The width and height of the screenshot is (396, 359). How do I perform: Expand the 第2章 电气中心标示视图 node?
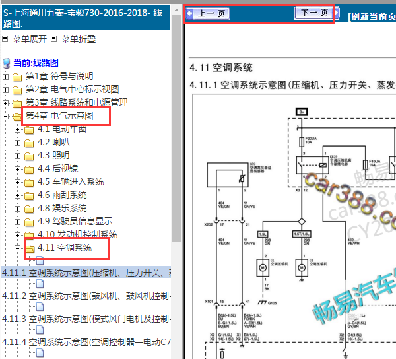[5, 90]
